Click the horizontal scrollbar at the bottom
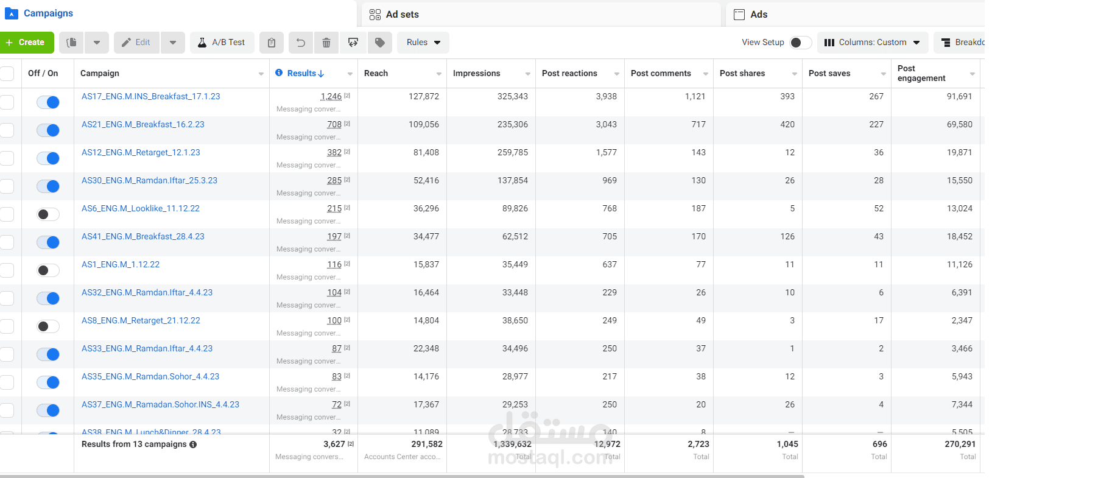 click(x=402, y=476)
